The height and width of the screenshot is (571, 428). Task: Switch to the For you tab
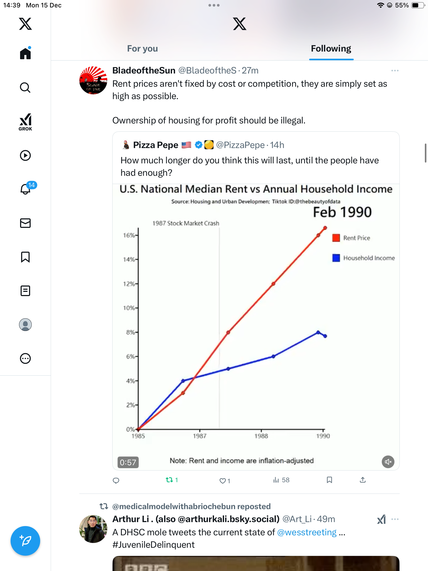[142, 49]
